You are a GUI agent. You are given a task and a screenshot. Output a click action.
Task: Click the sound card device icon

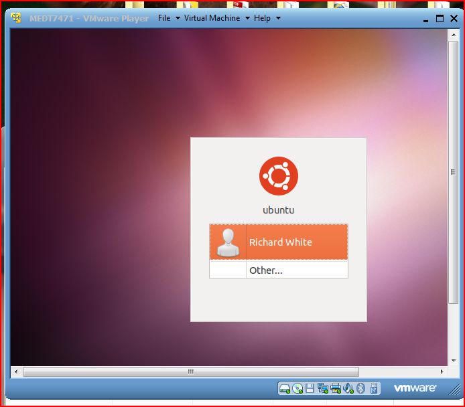[348, 388]
